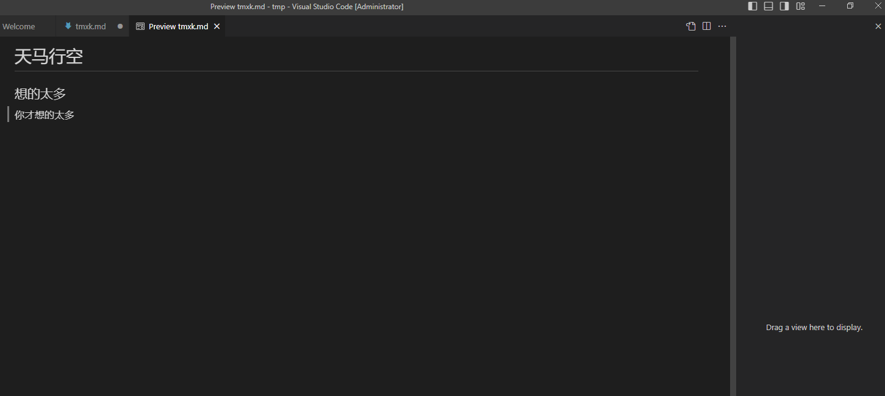Toggle the primary side bar
The height and width of the screenshot is (396, 885).
(752, 6)
